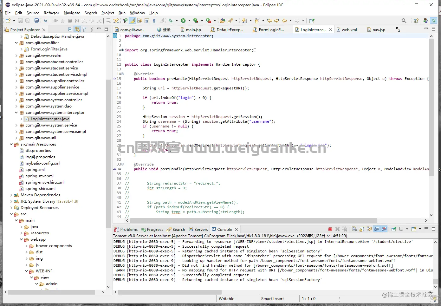Open the Window menu
The width and height of the screenshot is (441, 306).
(x=137, y=13)
